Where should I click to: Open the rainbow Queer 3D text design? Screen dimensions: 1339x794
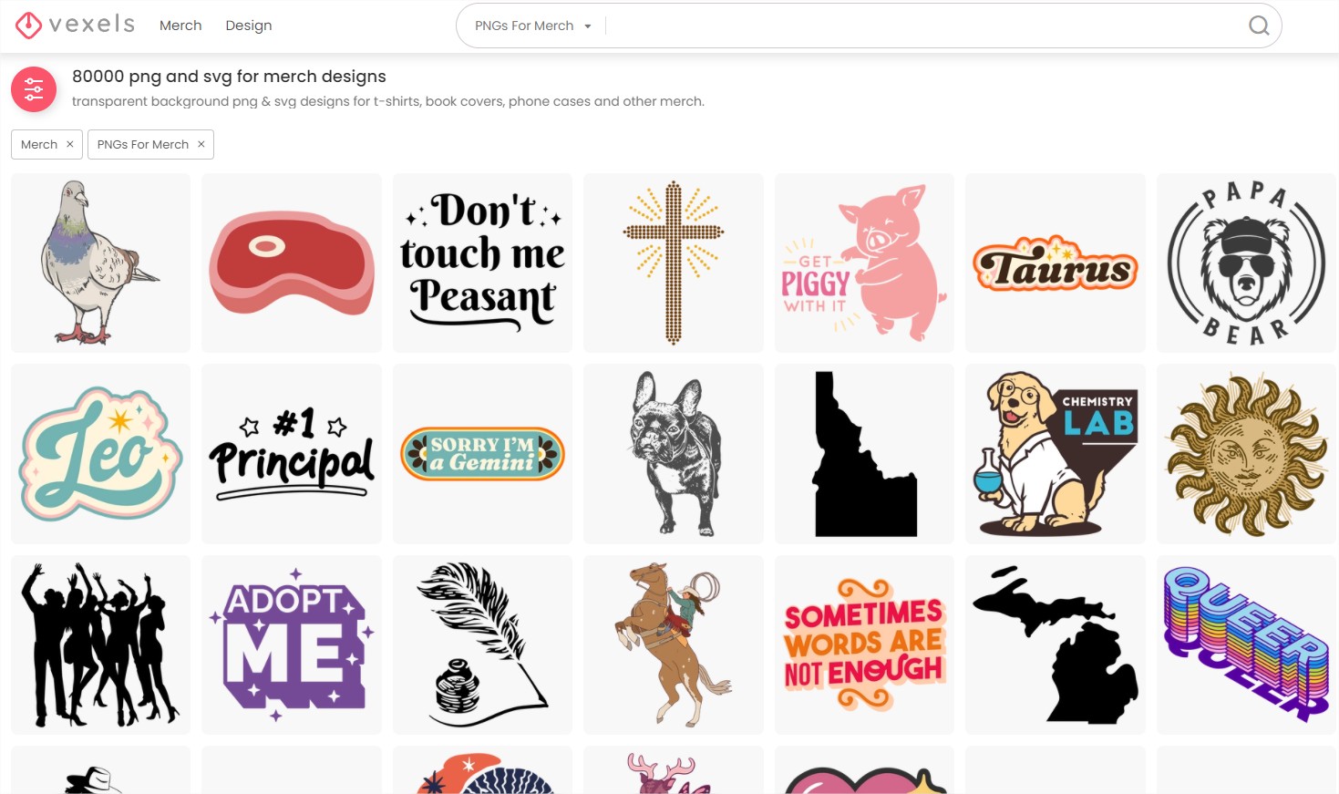(x=1246, y=644)
